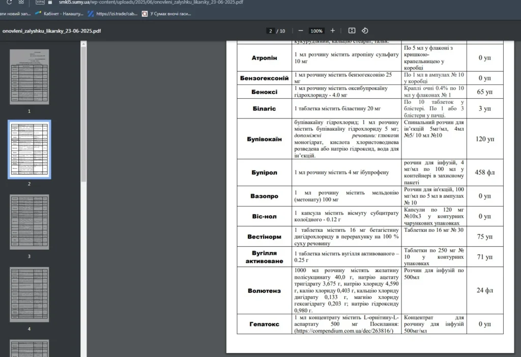Image resolution: width=521 pixels, height=357 pixels.
Task: Select the PDF URL in address bar
Action: coord(151,2)
